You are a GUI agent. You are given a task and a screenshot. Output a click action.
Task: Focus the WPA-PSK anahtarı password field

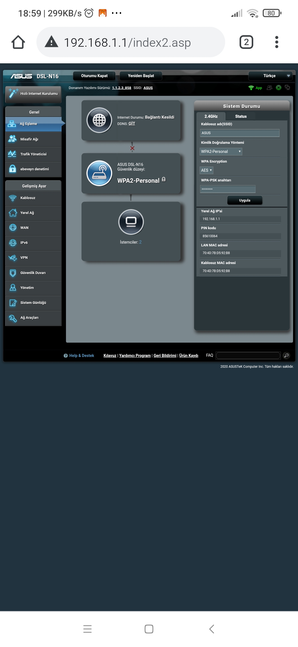point(228,189)
